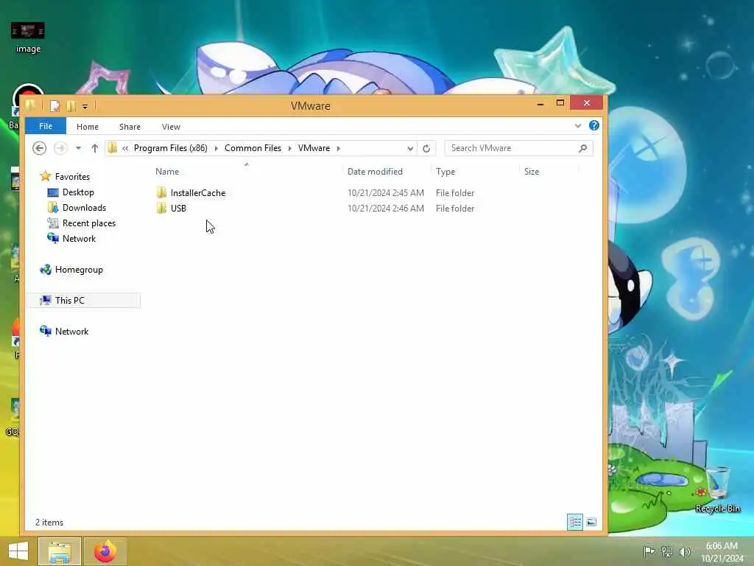This screenshot has width=754, height=566.
Task: Switch to Details view button
Action: coord(574,523)
